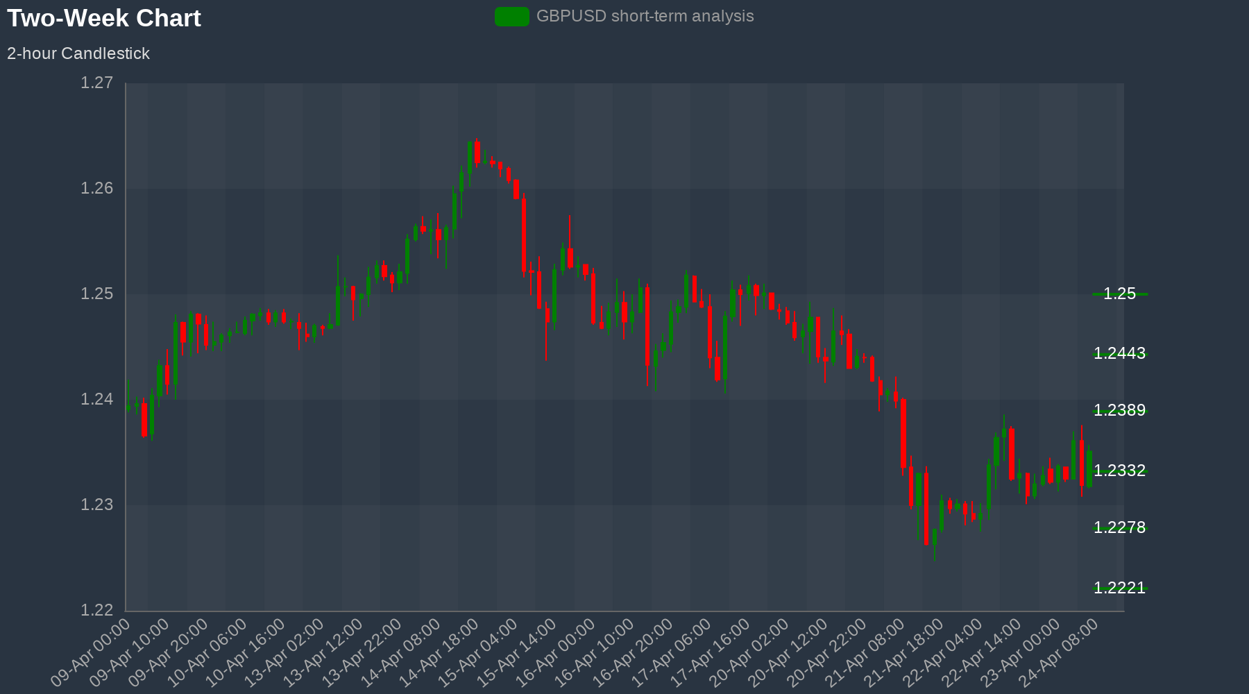Select the 1.2389 price level label
This screenshot has height=694, width=1249.
coord(1119,410)
